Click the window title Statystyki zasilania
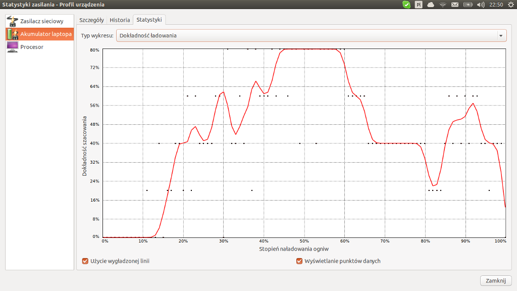Viewport: 517px width, 291px height. pyautogui.click(x=53, y=5)
